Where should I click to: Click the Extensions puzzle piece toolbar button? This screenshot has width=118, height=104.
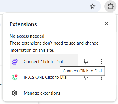click(110, 6)
